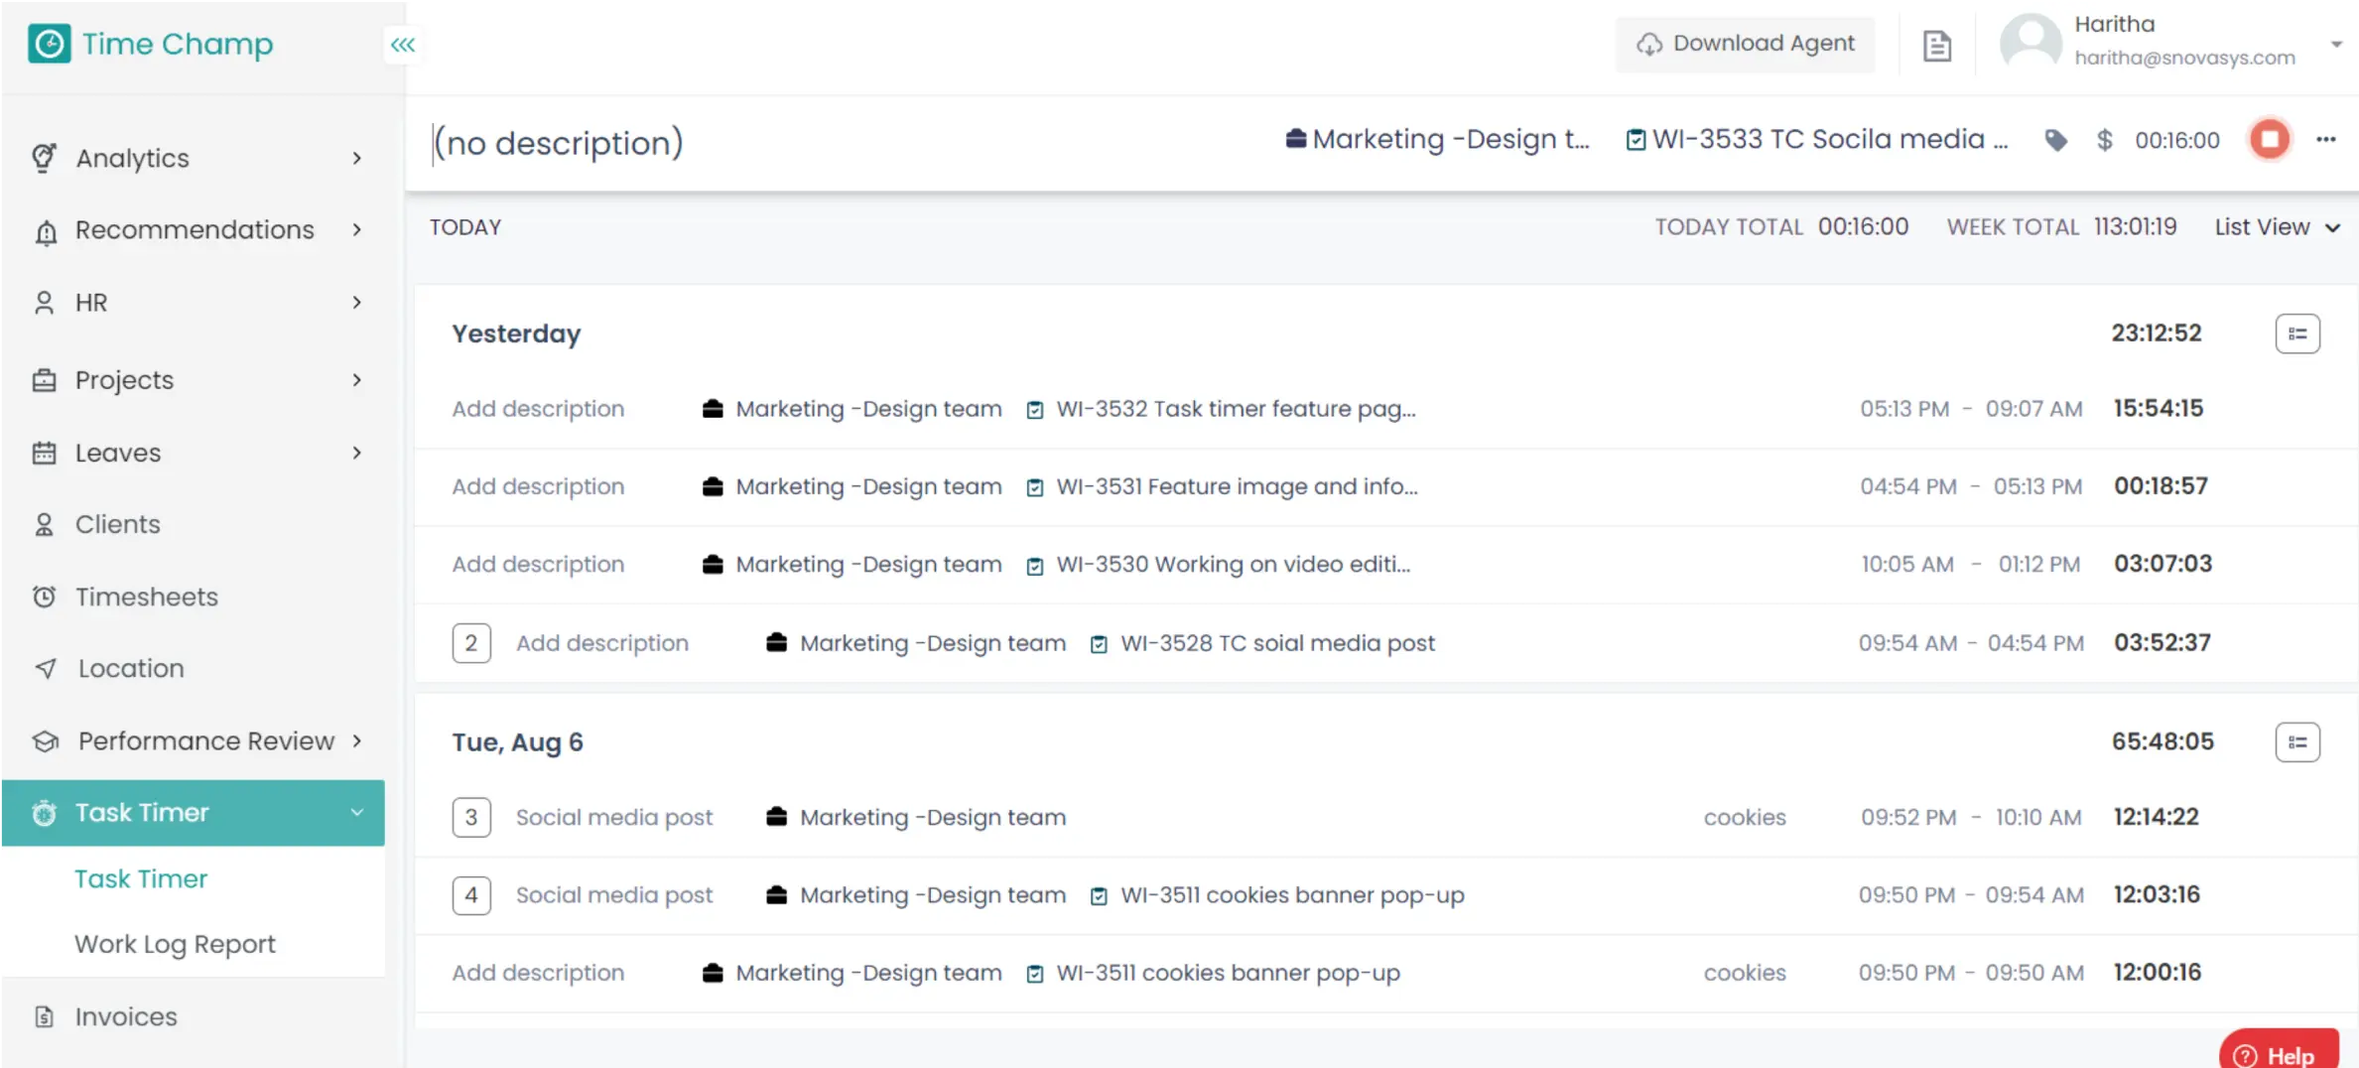Click the Task Timer stopwatch icon
This screenshot has height=1068, width=2359.
44,813
